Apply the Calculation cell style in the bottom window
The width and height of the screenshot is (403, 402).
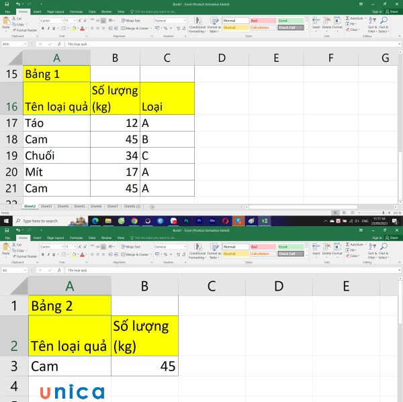(x=263, y=254)
